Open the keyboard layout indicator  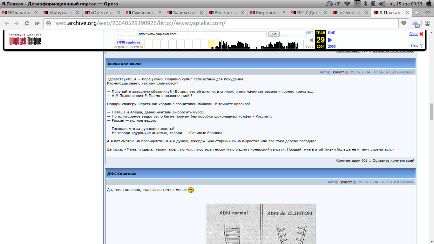tap(357, 4)
